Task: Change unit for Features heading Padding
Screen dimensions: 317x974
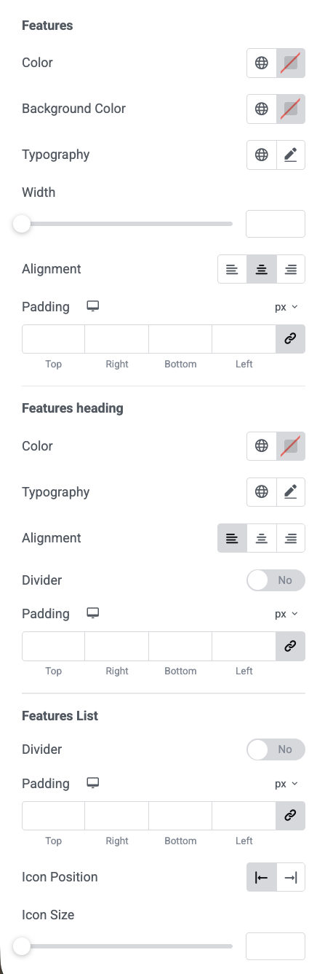Action: tap(286, 614)
